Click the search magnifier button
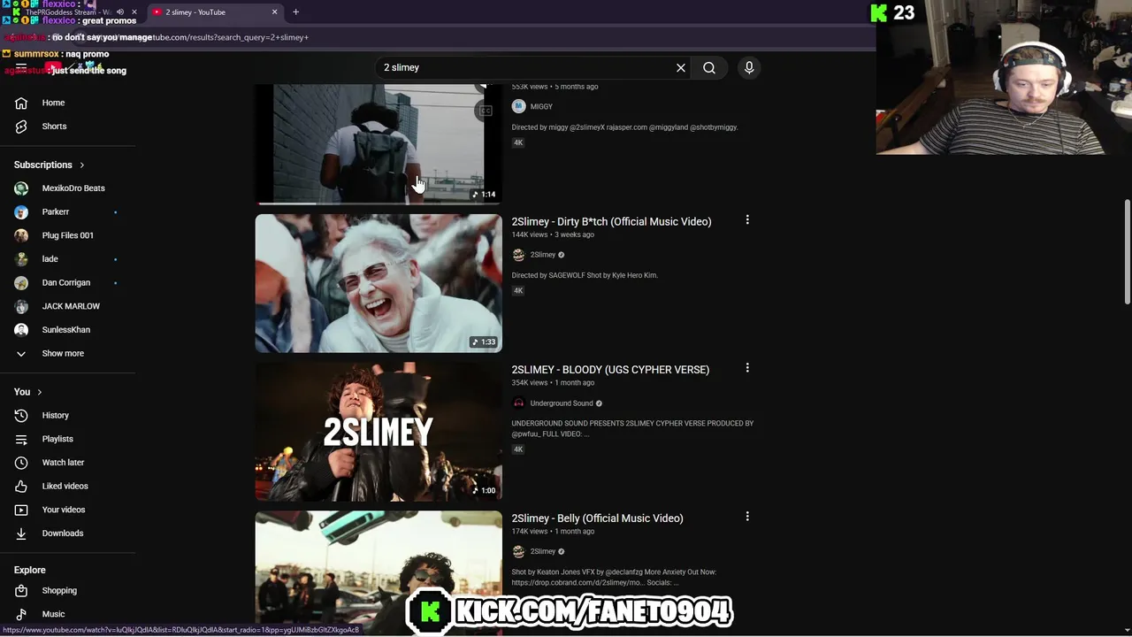 click(709, 67)
